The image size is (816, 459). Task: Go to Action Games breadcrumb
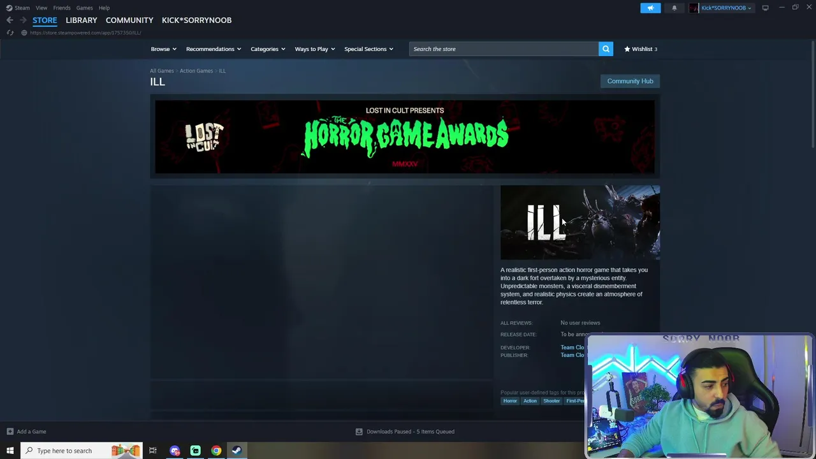click(196, 71)
